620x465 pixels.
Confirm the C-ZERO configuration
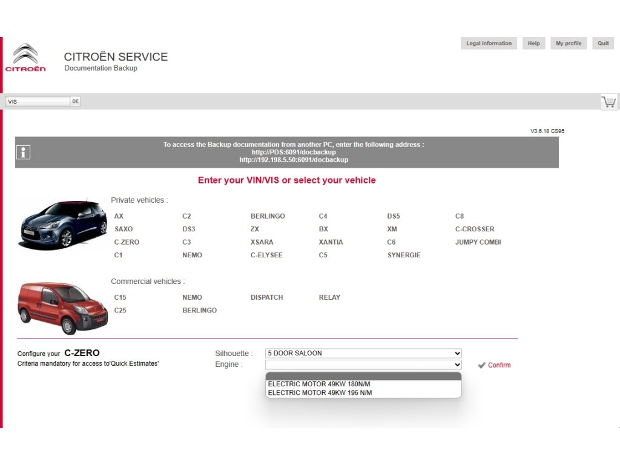pos(499,365)
